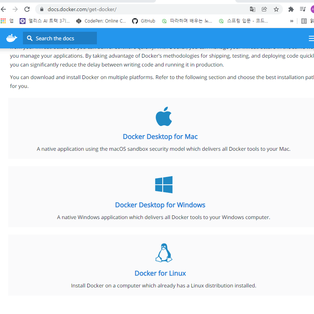Click the magnifier search icon
Screen dimensions: 314x314
pos(30,38)
